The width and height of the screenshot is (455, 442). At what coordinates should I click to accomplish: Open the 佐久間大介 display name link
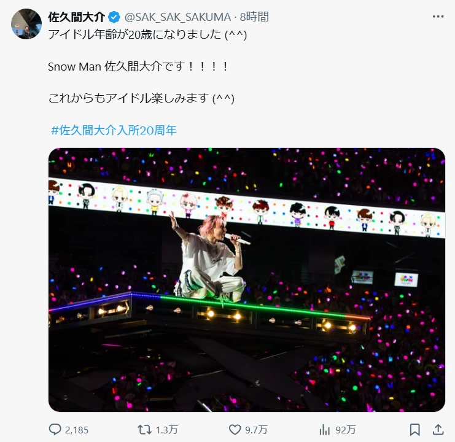point(76,17)
